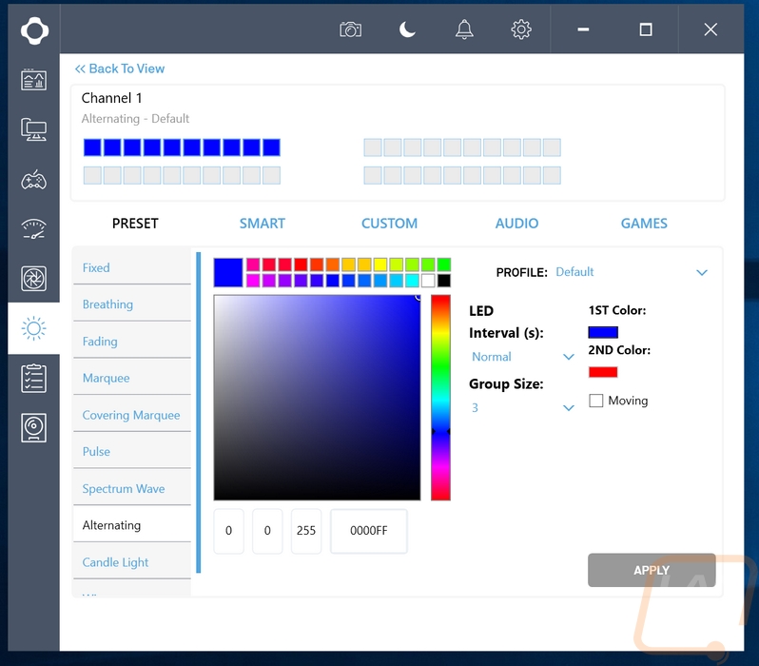
Task: Open the screenshot camera icon
Action: pos(350,29)
